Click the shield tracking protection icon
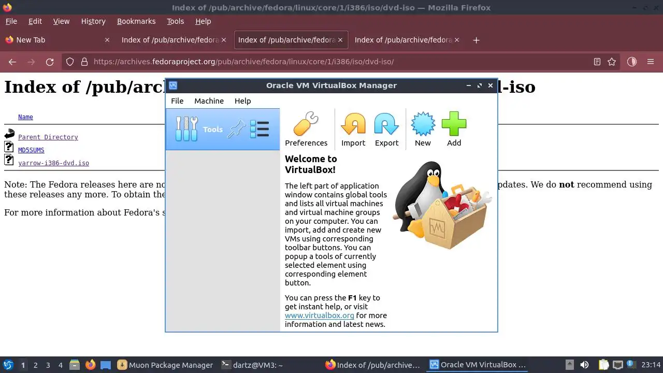The height and width of the screenshot is (373, 663). coord(70,62)
